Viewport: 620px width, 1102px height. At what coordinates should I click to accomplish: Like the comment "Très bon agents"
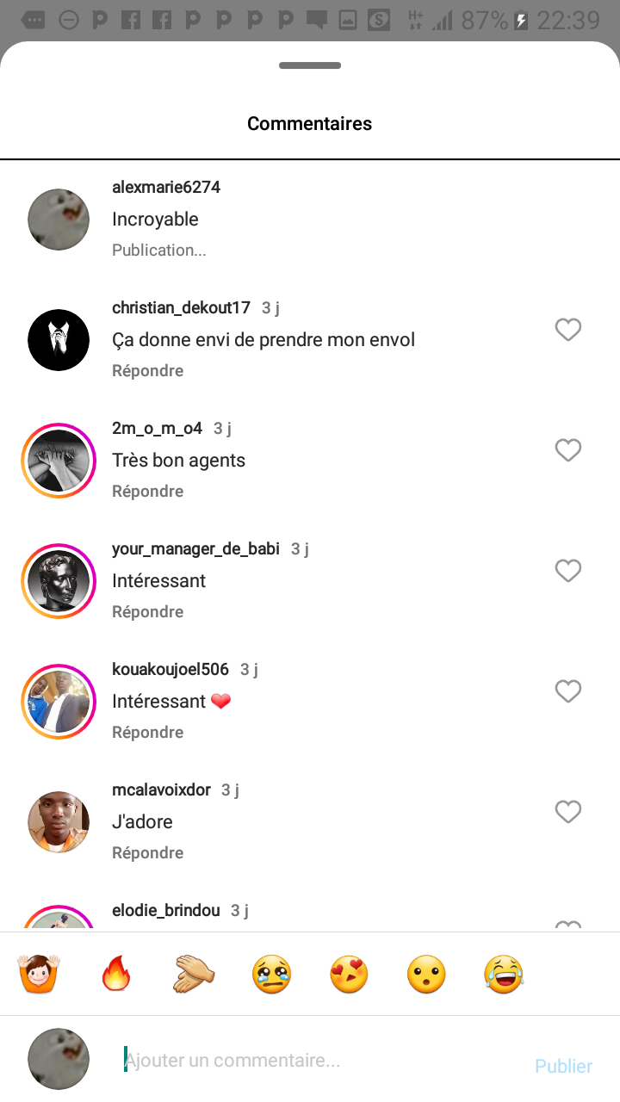567,450
